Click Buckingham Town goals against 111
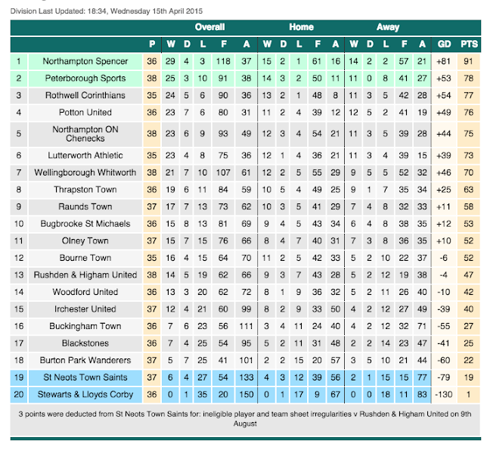The height and width of the screenshot is (450, 484). pos(246,326)
